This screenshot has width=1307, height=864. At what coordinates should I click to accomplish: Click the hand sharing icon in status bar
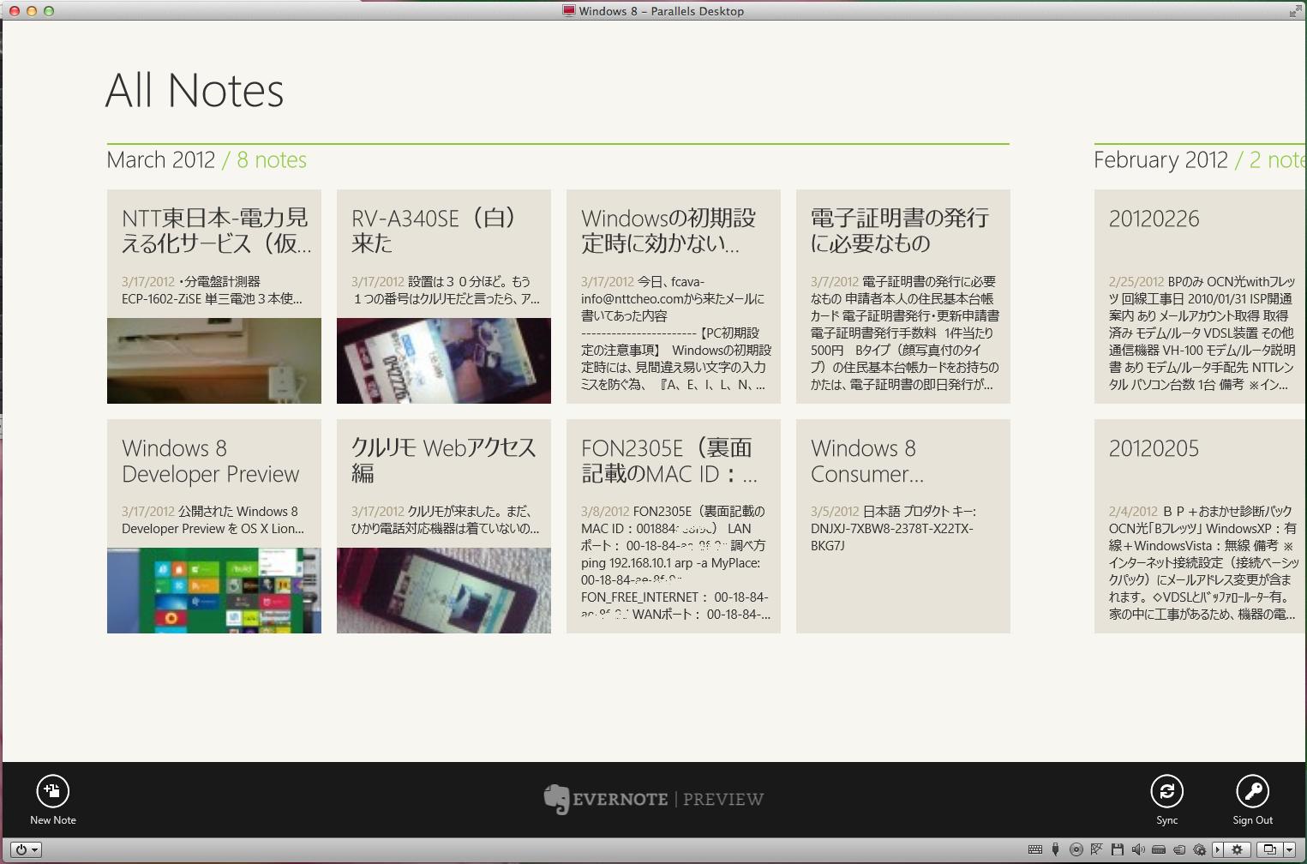coord(1179,849)
